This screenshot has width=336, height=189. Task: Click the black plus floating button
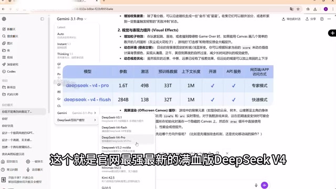click(x=332, y=33)
